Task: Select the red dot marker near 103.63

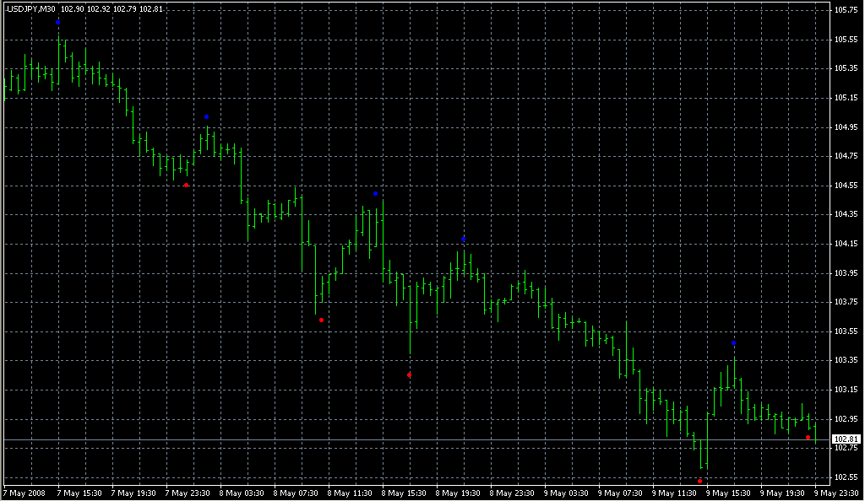Action: click(322, 321)
